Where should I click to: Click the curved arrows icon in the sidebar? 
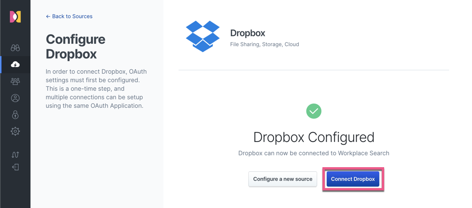pyautogui.click(x=15, y=155)
